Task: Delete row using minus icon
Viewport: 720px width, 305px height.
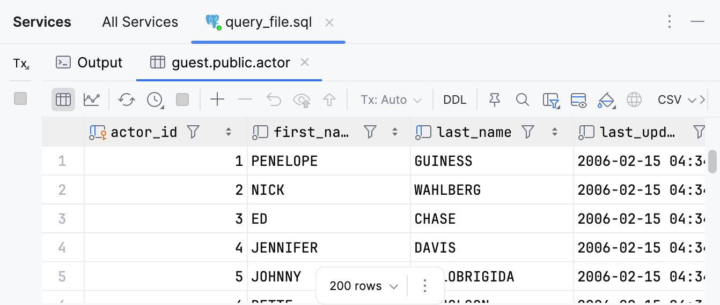Action: click(245, 100)
